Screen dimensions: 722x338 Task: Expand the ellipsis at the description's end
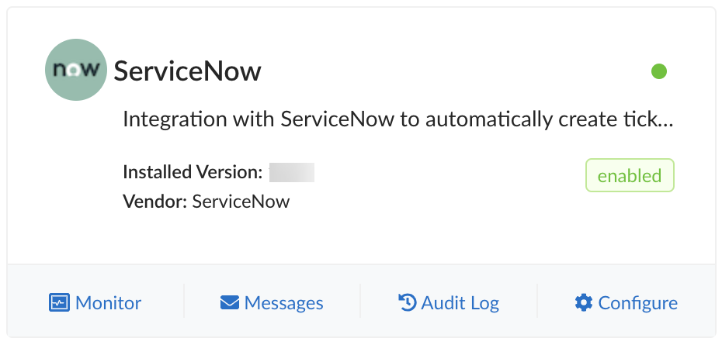(x=665, y=122)
